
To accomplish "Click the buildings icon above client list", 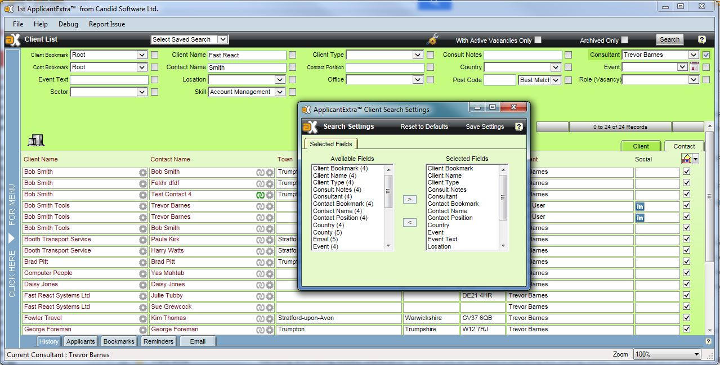I will [x=36, y=140].
